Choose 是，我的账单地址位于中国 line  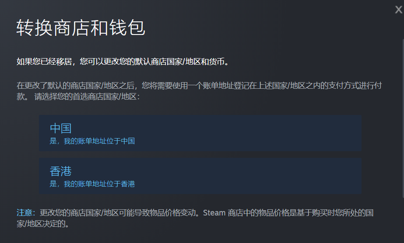click(92, 141)
